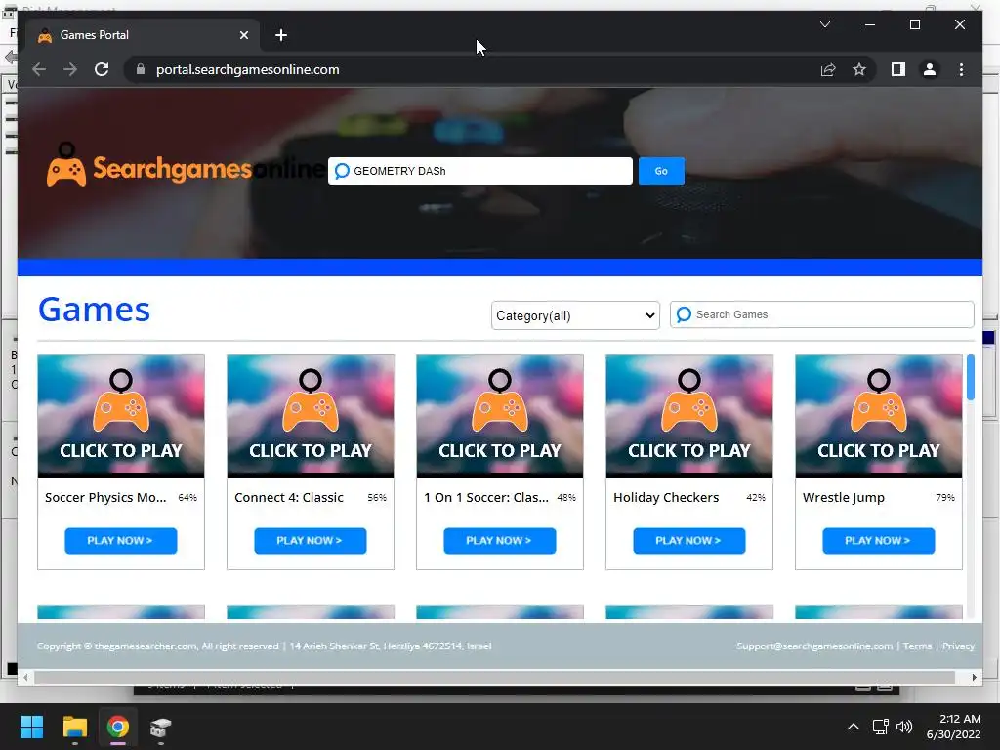Image resolution: width=1000 pixels, height=750 pixels.
Task: Open Soccer Physics Mo... game thumbnail
Action: (x=121, y=416)
